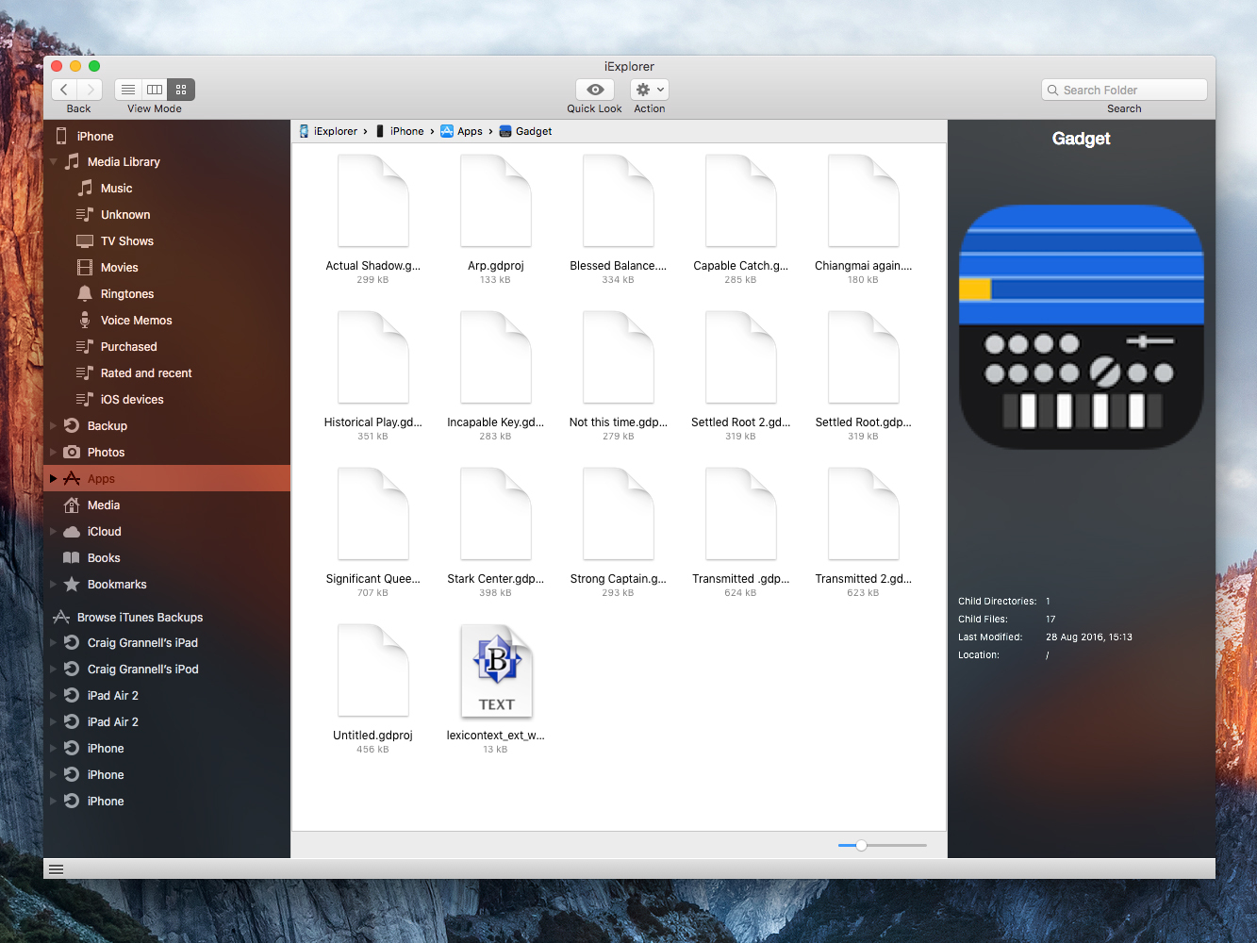Switch to icon grid view mode

tap(181, 90)
